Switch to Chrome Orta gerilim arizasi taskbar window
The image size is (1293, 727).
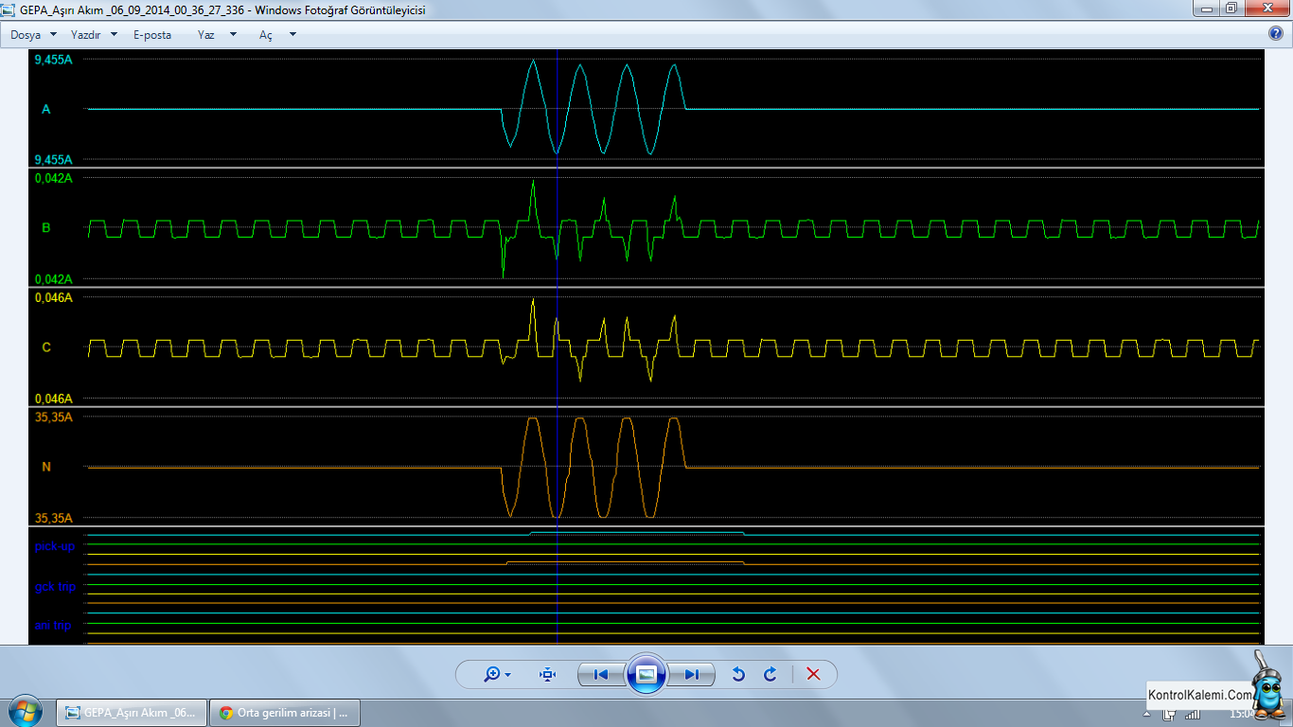pos(284,713)
